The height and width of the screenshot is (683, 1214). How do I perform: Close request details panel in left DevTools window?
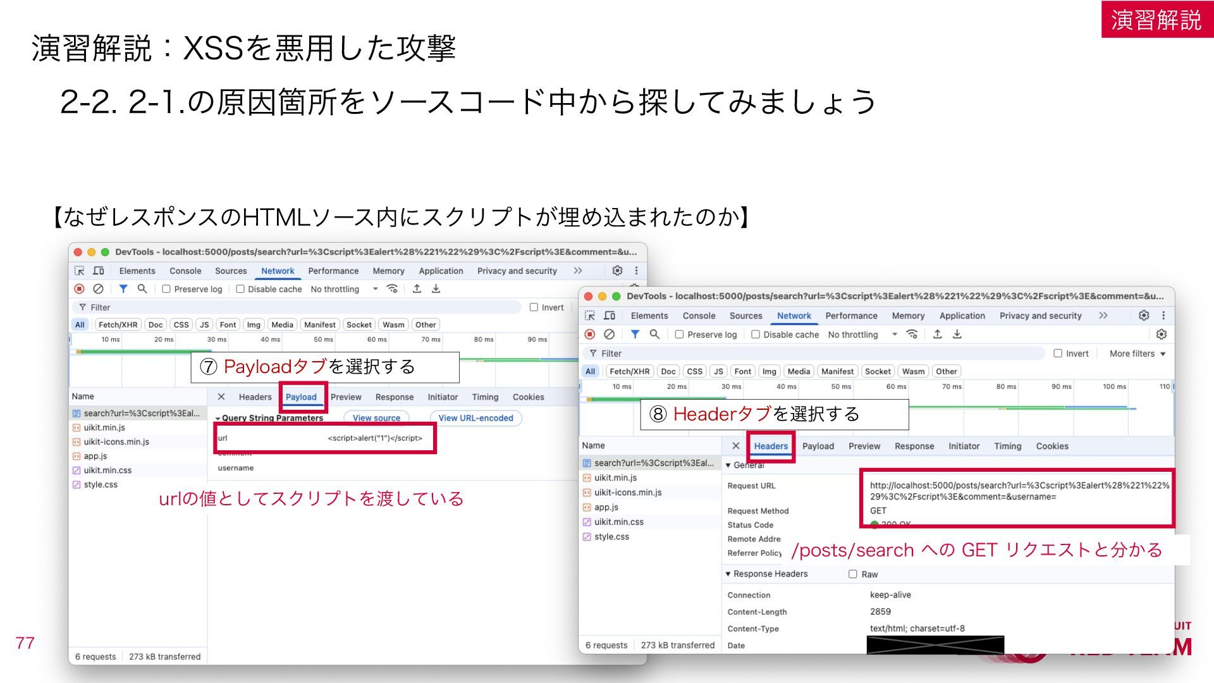coord(221,397)
